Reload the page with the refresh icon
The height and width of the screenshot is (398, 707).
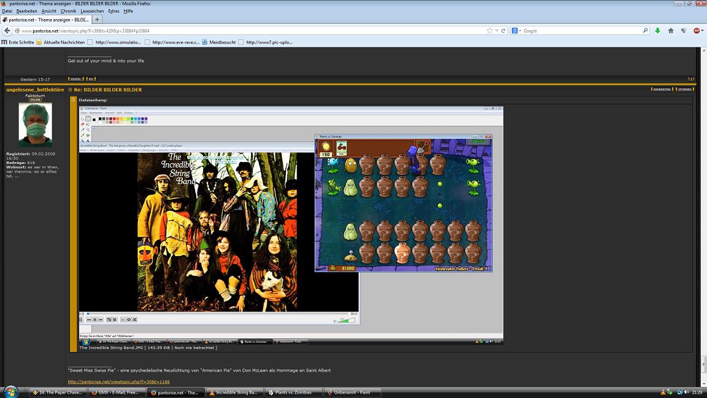click(503, 31)
